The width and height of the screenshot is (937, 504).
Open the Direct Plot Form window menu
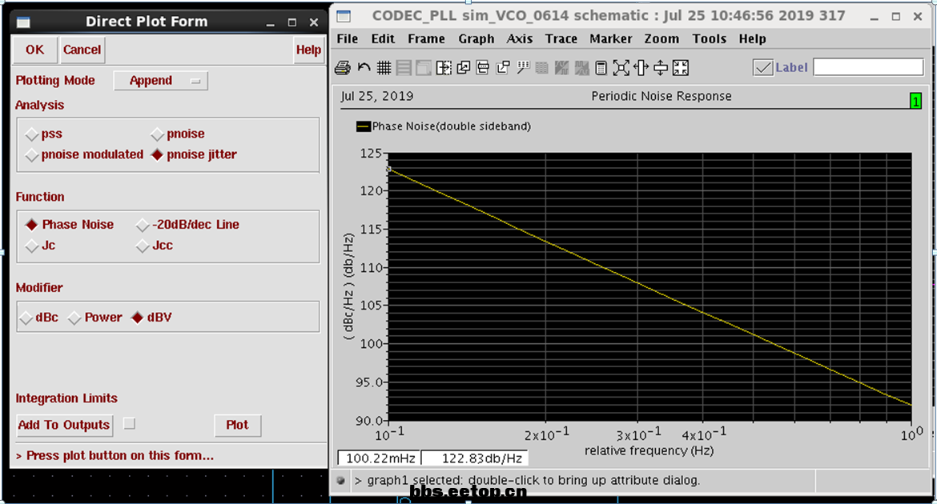point(25,22)
